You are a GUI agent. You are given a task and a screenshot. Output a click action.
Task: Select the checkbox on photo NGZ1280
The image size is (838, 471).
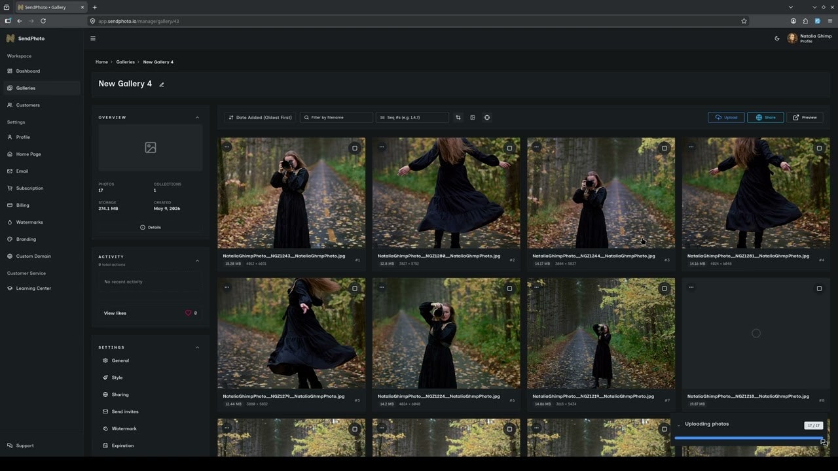point(509,148)
